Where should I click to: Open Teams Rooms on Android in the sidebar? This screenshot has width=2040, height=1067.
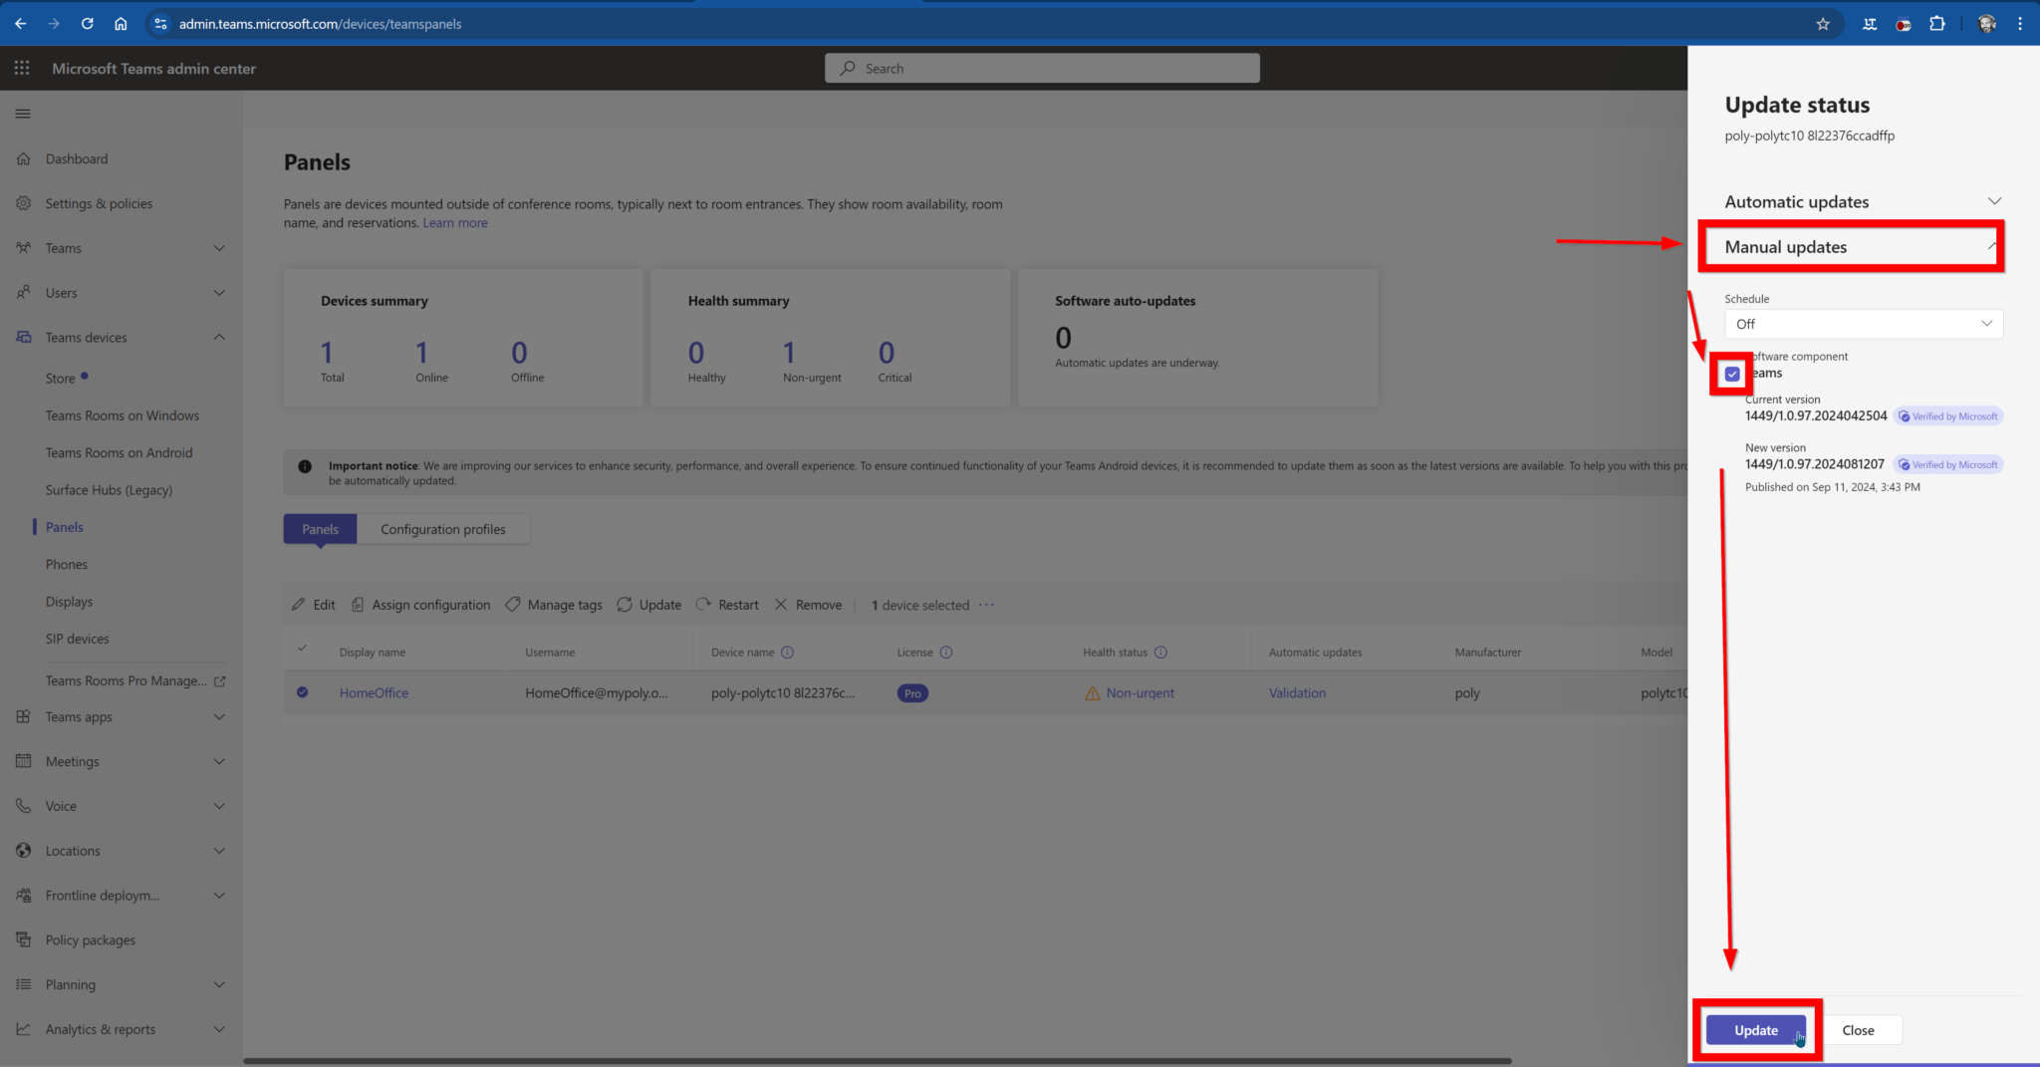coord(120,451)
